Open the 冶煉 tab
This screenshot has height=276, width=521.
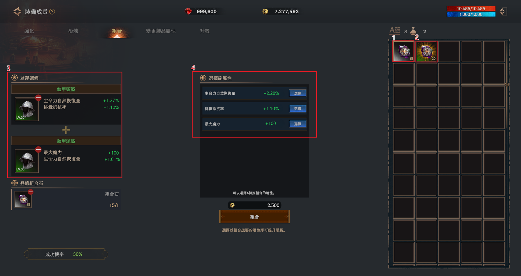73,31
